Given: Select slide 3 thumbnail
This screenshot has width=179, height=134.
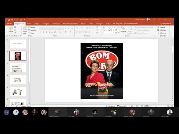Looking at the screenshot, I should [x=18, y=68].
